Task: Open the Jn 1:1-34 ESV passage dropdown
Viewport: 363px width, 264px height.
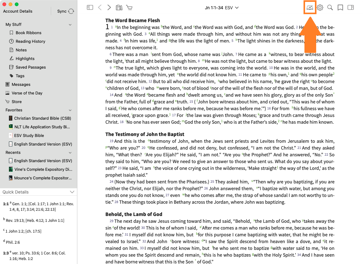Action: pyautogui.click(x=222, y=8)
